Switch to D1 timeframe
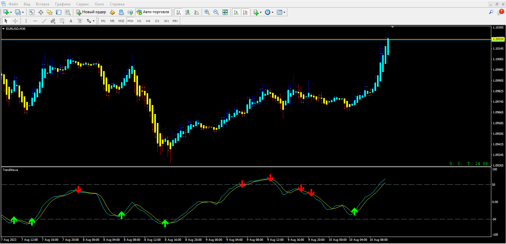The image size is (506, 244). click(157, 21)
